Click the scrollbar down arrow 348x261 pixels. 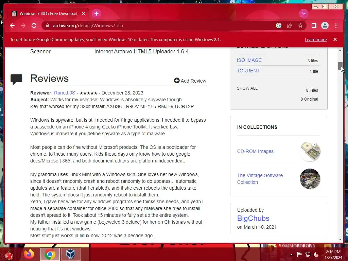coord(340,240)
